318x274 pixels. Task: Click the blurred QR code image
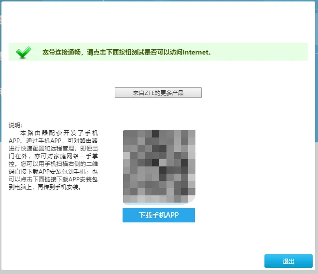point(159,167)
